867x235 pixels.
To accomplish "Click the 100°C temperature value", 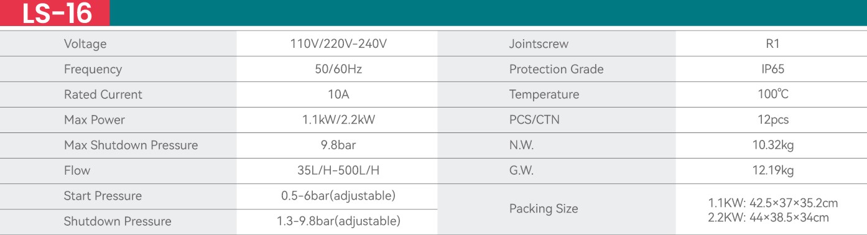I will point(773,94).
